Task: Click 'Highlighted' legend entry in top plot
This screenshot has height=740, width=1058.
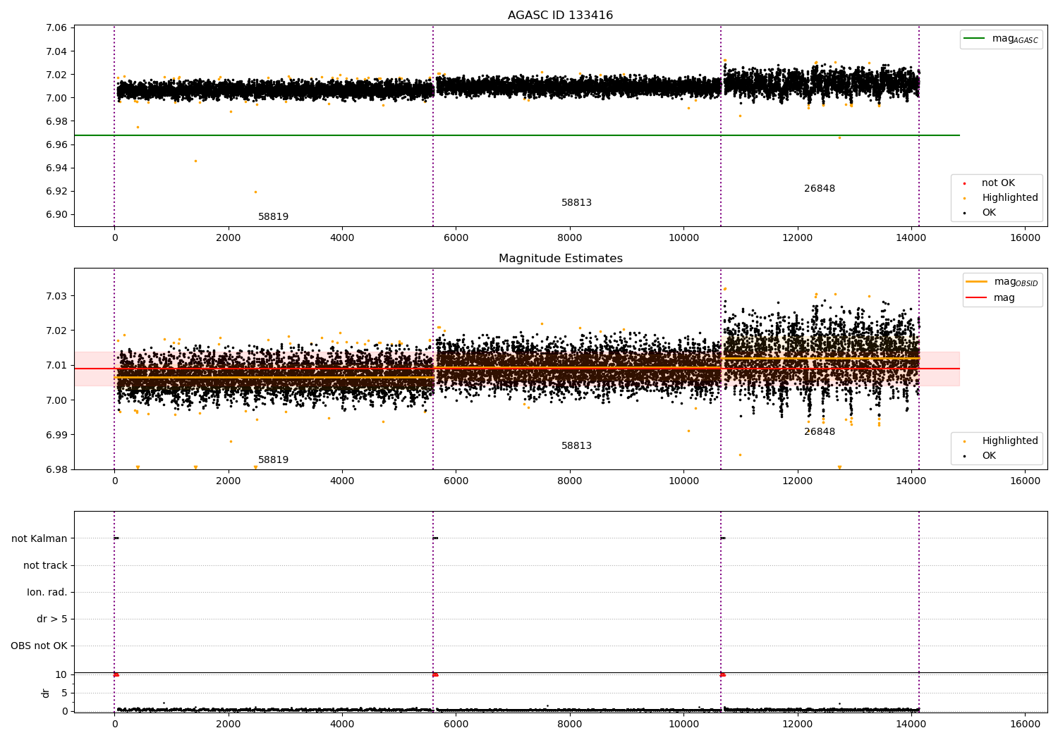Action: (x=1010, y=198)
